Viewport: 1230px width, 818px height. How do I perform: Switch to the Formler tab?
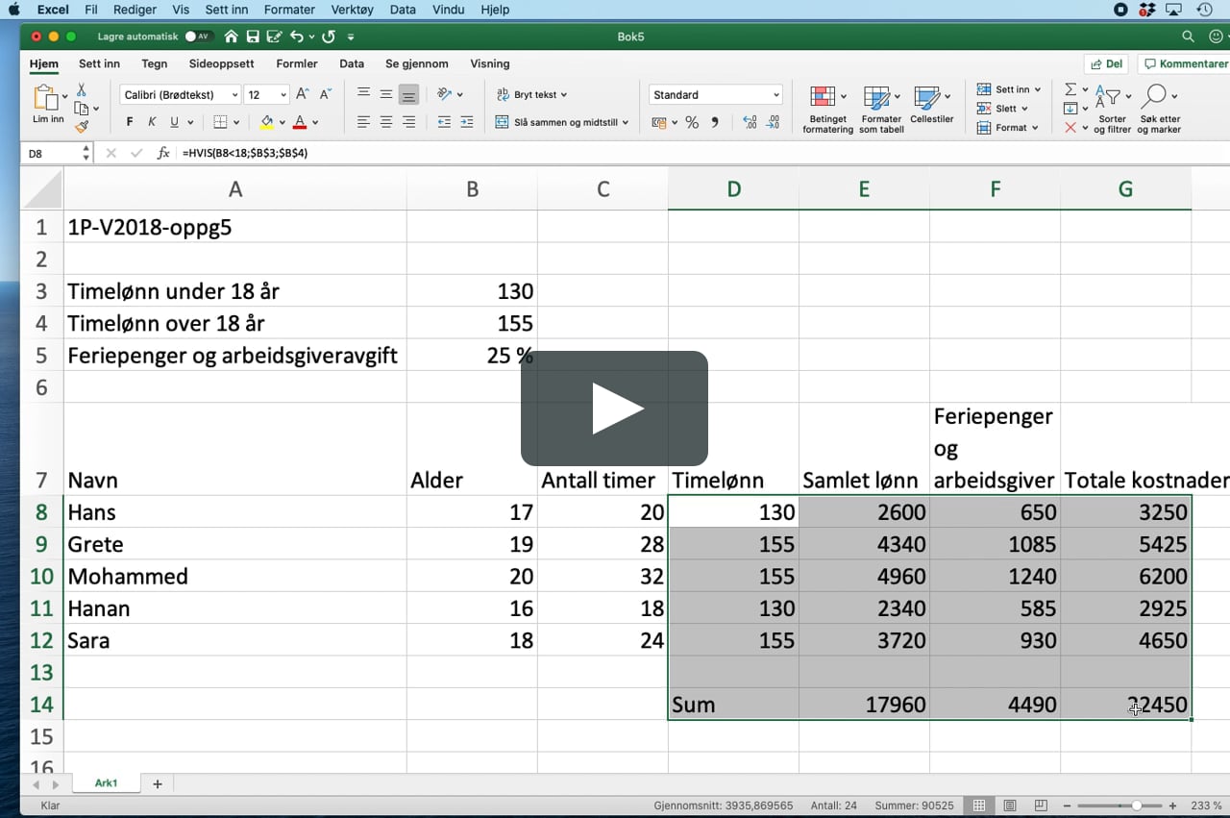(297, 63)
